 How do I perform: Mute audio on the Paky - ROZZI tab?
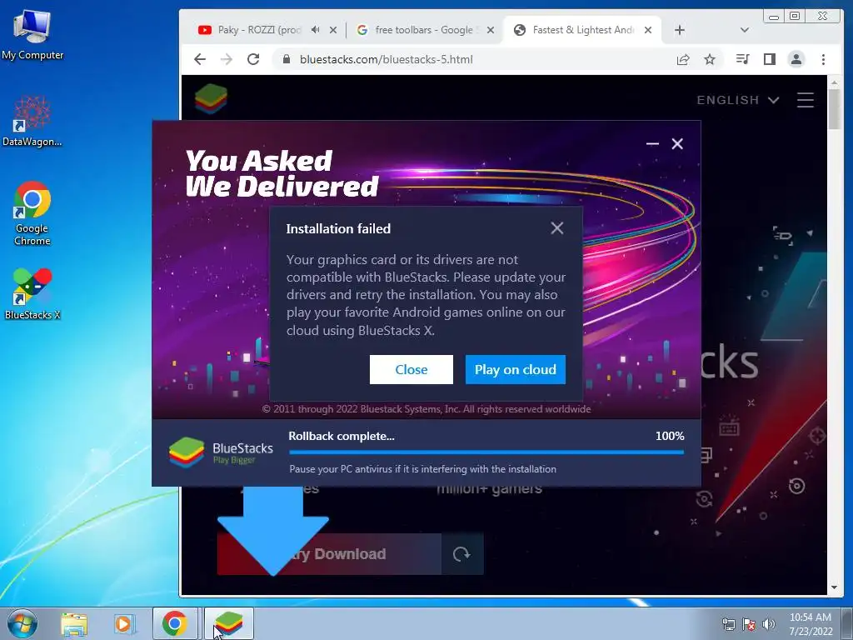click(316, 30)
